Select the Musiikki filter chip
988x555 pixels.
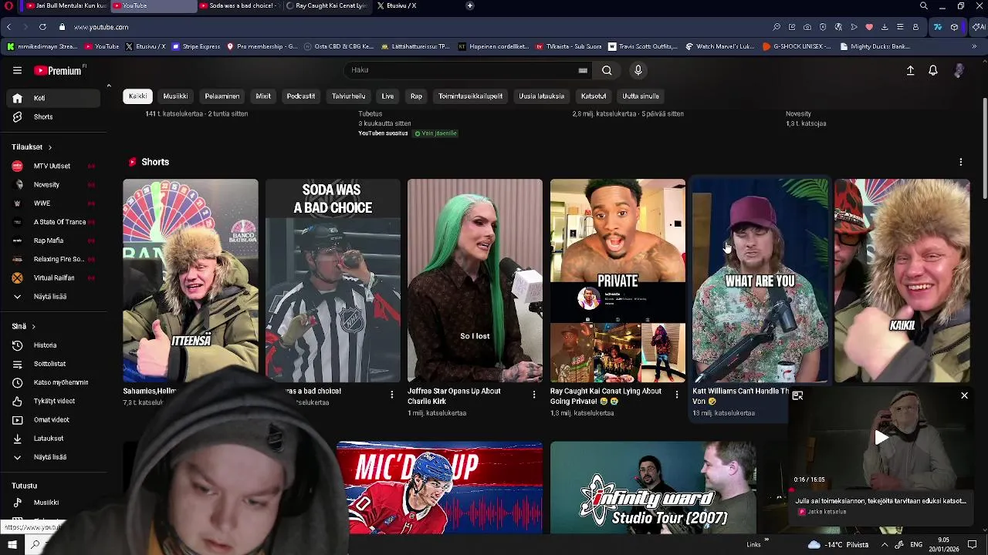click(175, 96)
